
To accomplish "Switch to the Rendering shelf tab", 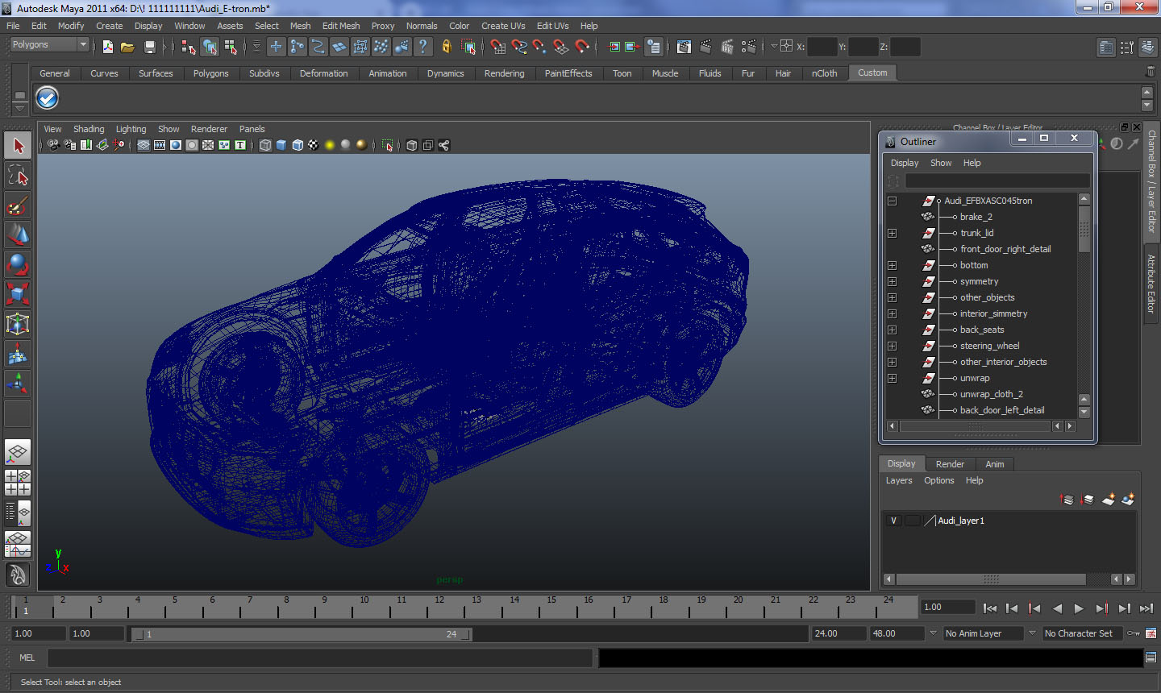I will (x=504, y=73).
